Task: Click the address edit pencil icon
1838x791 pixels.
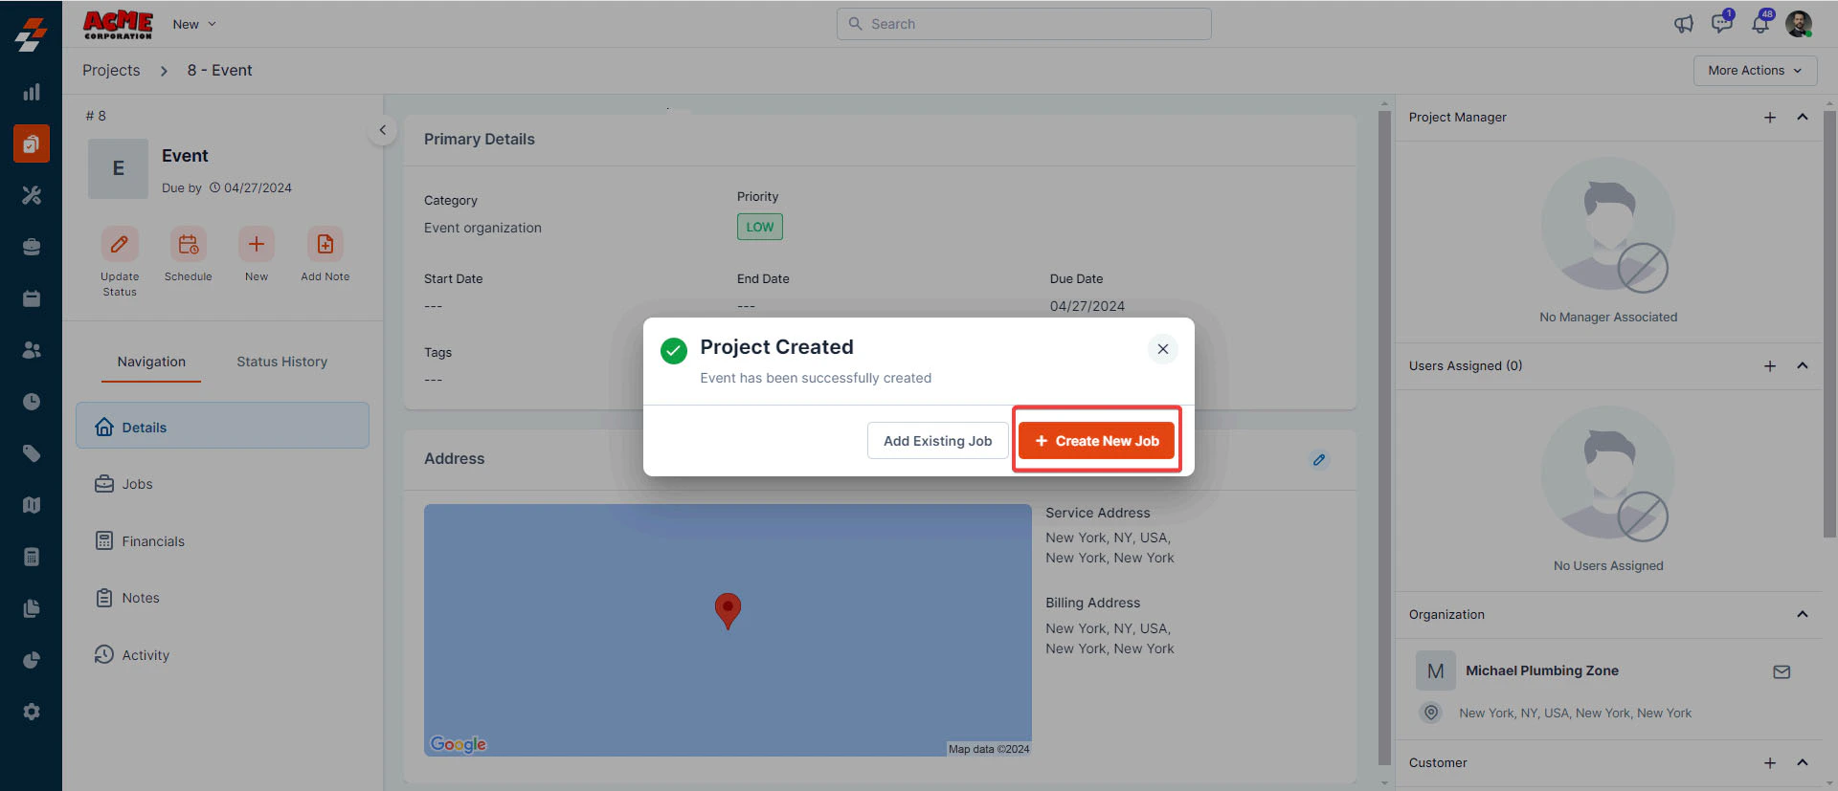Action: pyautogui.click(x=1319, y=460)
